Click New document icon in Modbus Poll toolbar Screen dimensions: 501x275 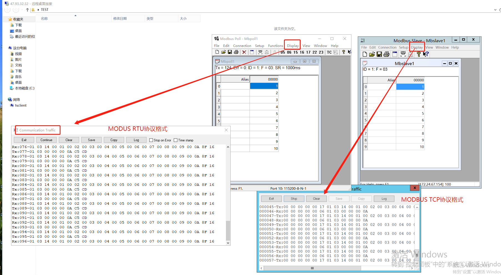(x=217, y=52)
